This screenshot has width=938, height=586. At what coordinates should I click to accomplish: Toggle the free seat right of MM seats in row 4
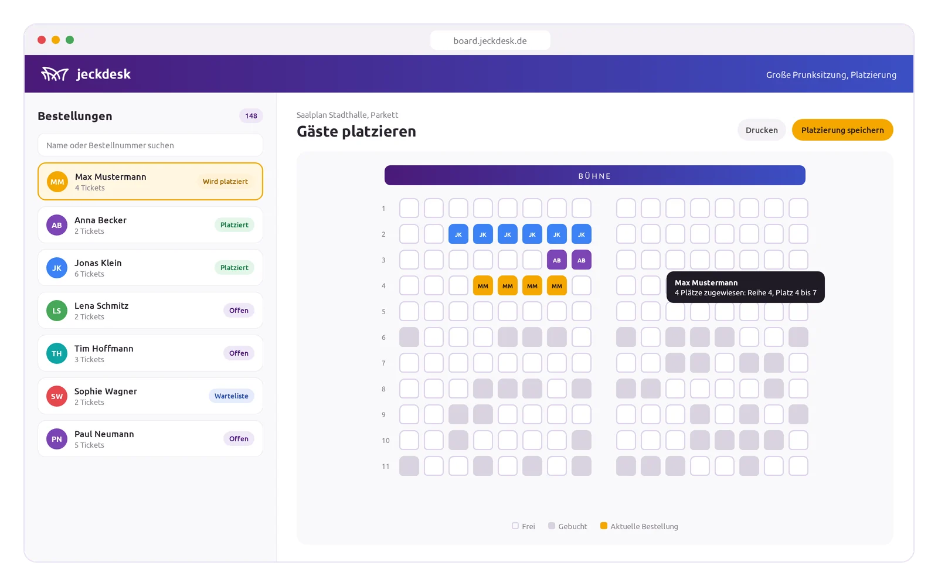click(582, 285)
